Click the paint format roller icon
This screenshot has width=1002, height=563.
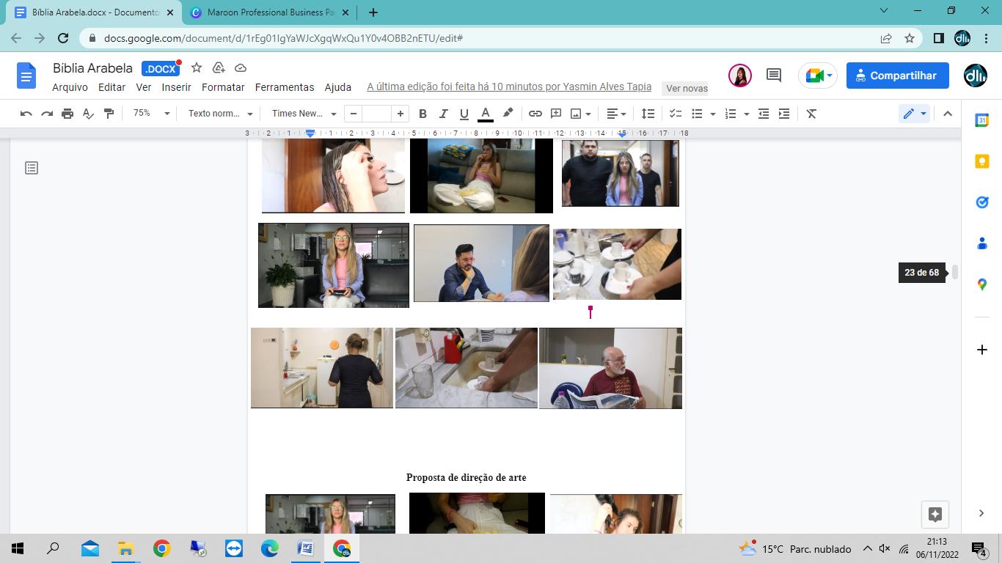[109, 114]
